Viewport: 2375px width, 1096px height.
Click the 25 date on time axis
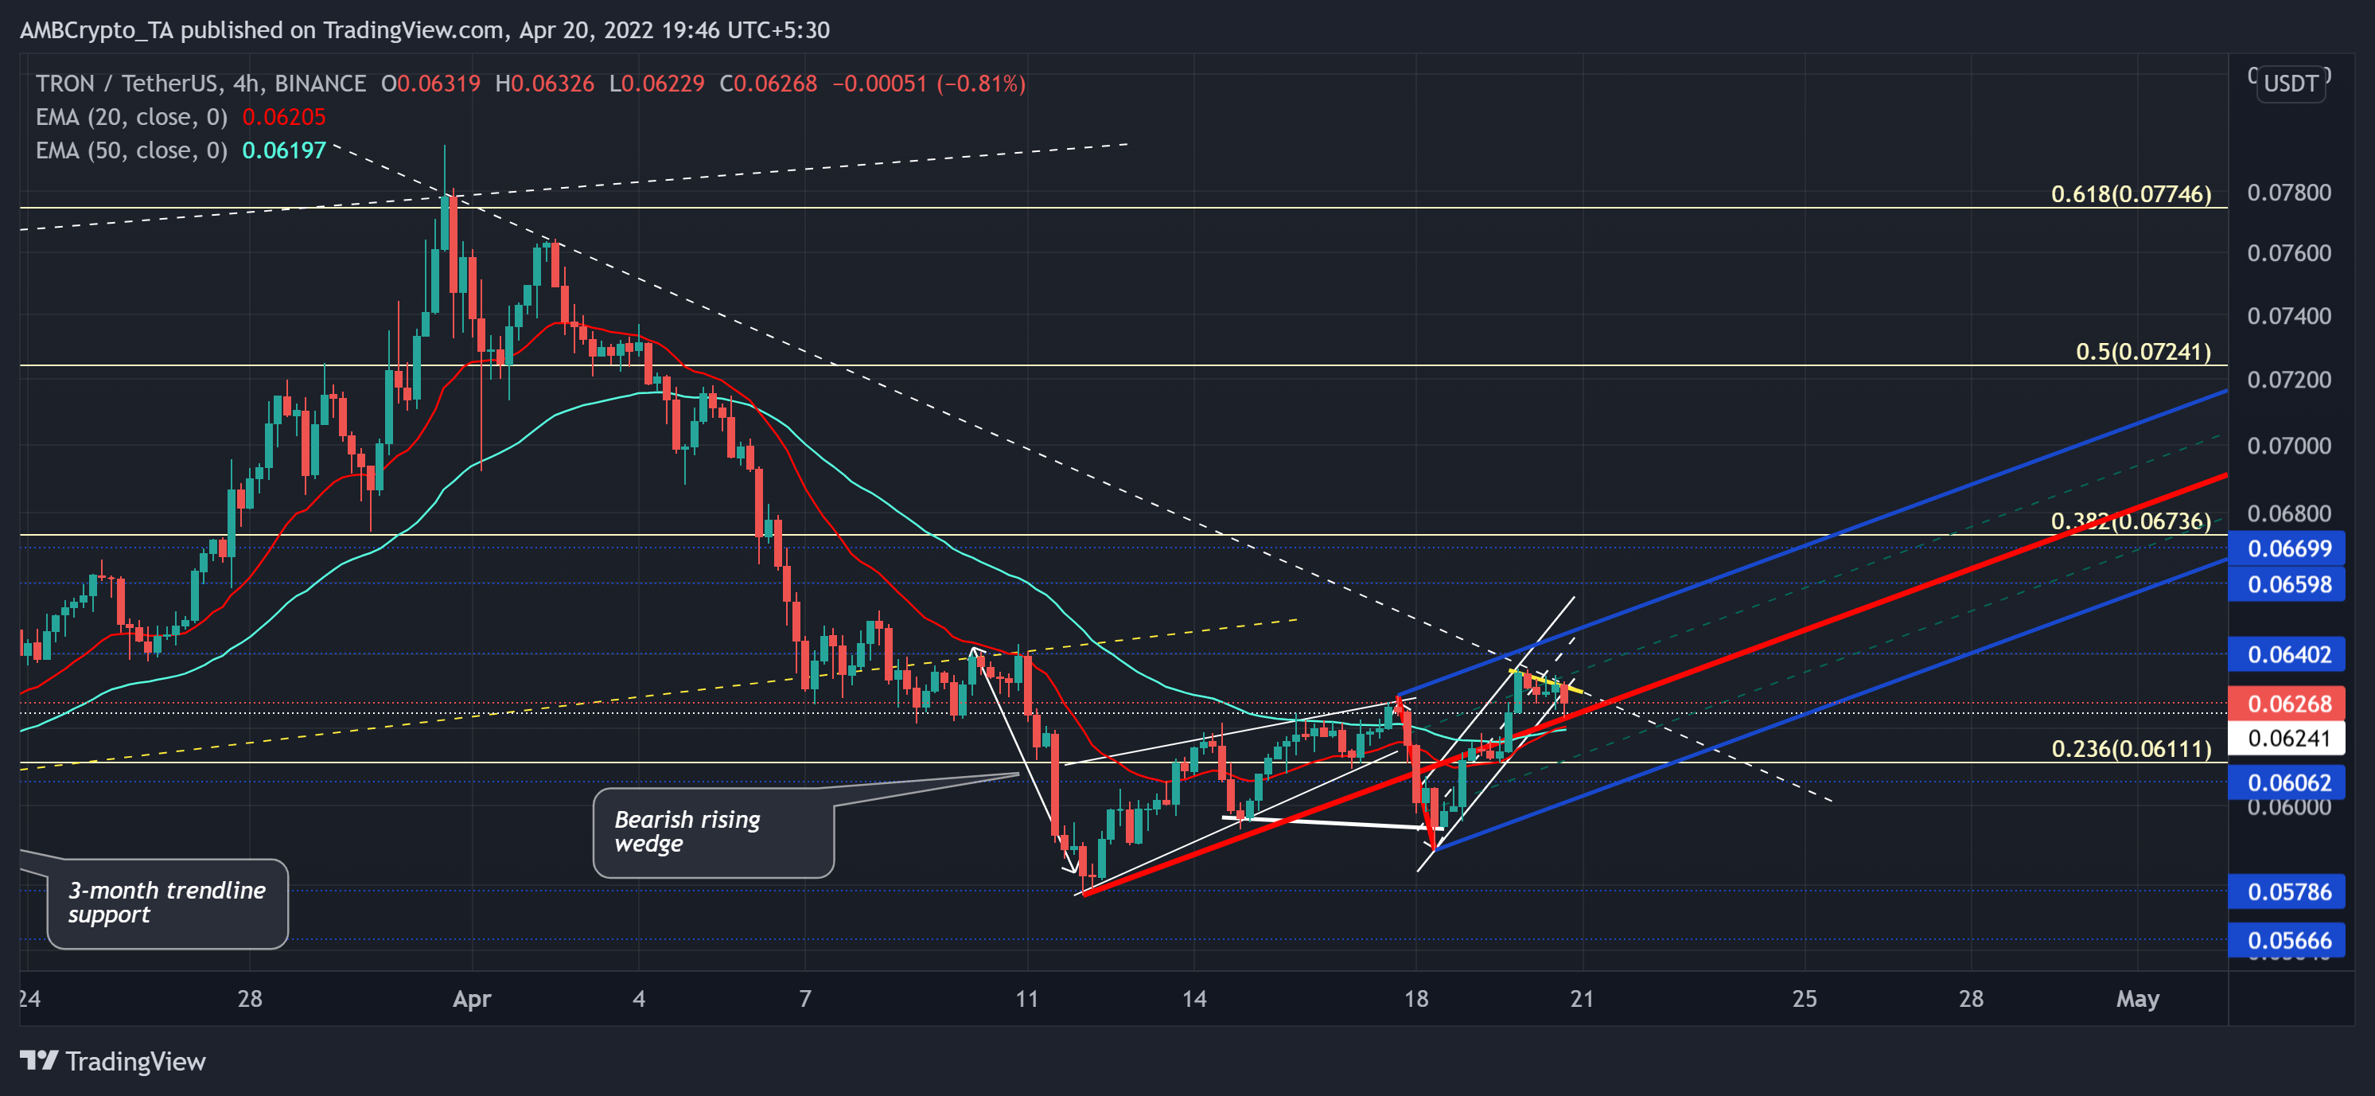coord(1805,998)
